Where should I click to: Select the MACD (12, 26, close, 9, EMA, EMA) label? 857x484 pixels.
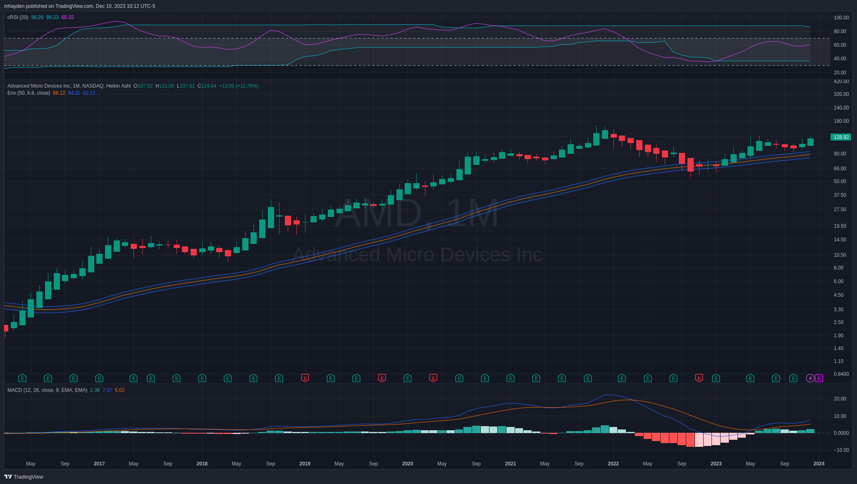pyautogui.click(x=48, y=390)
